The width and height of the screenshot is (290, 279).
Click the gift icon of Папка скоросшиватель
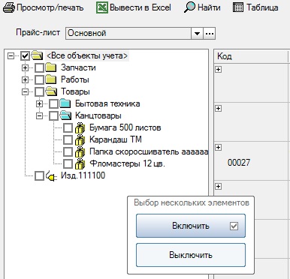point(80,151)
